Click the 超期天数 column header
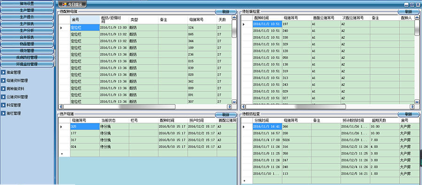Image resolution: width=422 pixels, height=185 pixels. click(384, 120)
